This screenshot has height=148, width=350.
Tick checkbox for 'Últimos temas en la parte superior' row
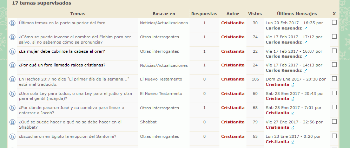(334, 22)
